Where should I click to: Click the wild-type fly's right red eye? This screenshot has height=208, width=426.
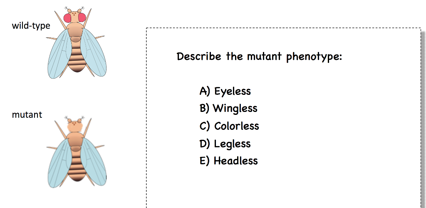click(81, 17)
